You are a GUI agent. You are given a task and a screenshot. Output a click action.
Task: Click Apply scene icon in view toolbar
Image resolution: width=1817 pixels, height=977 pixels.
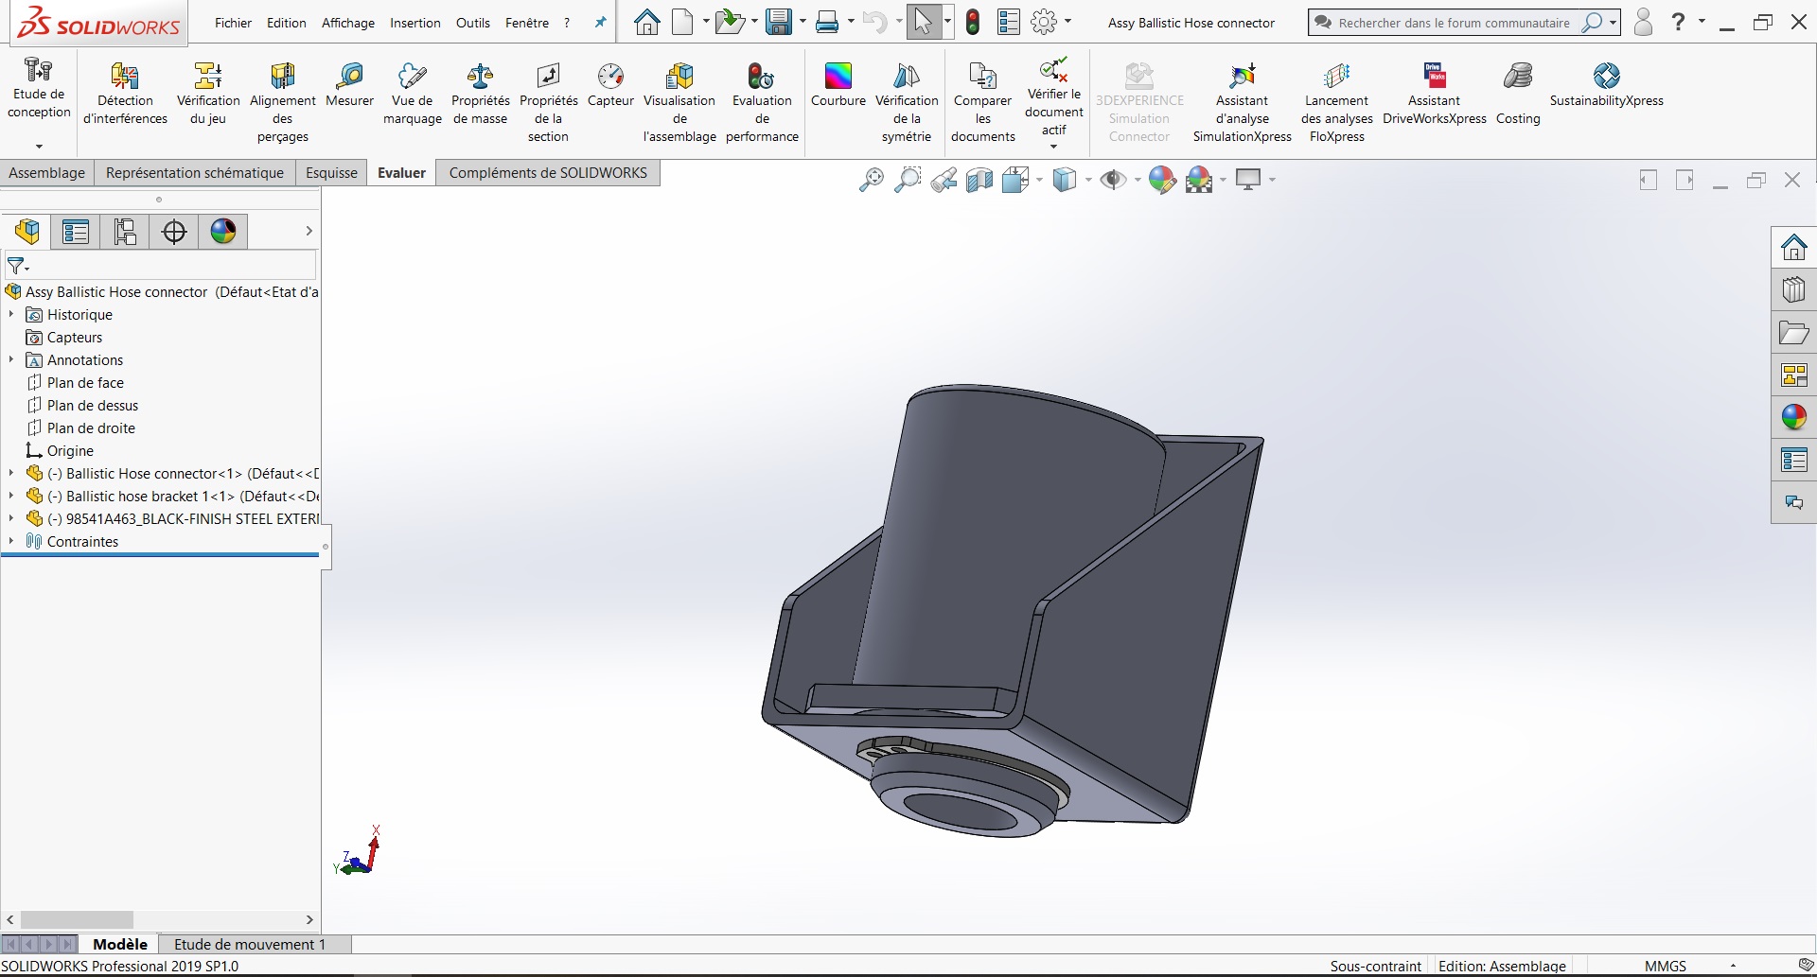(x=1199, y=179)
